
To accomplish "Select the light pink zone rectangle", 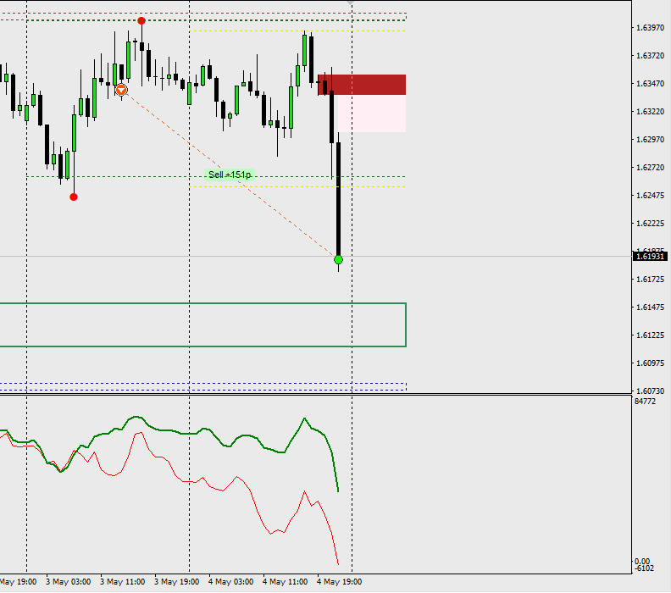I will click(x=372, y=114).
